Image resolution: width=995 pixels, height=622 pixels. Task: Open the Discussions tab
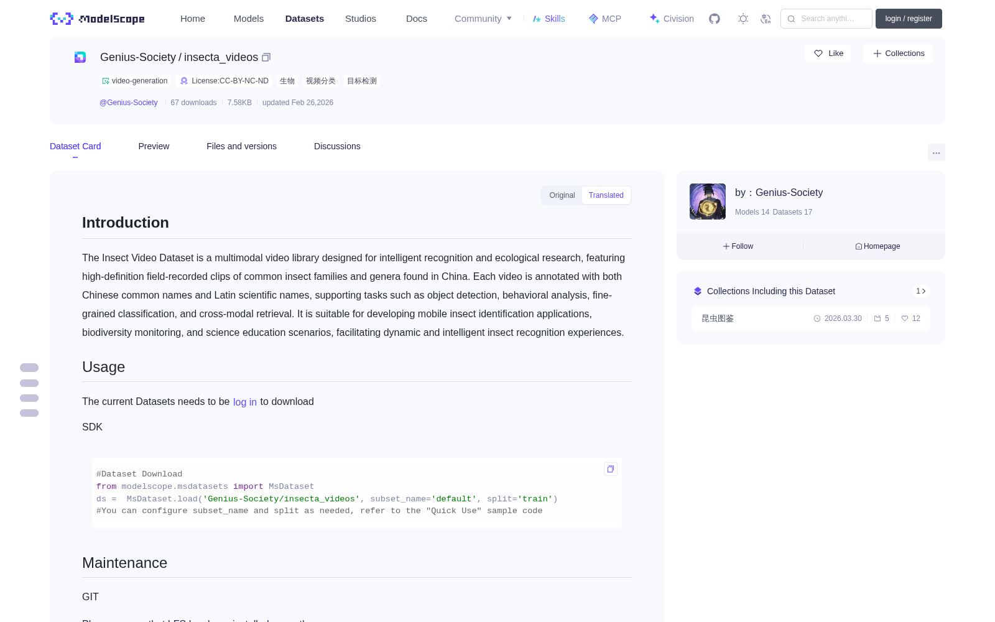(x=337, y=146)
